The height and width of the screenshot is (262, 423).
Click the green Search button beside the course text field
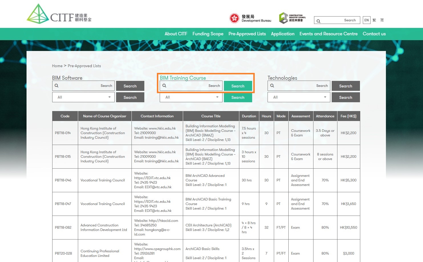tap(238, 86)
